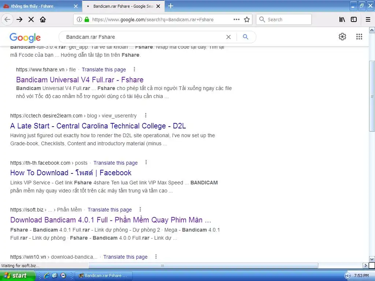Click the second quick launch icon
Viewport: 375px width, 281px height.
(55, 276)
